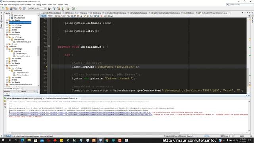Image resolution: width=254 pixels, height=143 pixels.
Task: Open the default config dropdown
Action: pyautogui.click(x=37, y=8)
